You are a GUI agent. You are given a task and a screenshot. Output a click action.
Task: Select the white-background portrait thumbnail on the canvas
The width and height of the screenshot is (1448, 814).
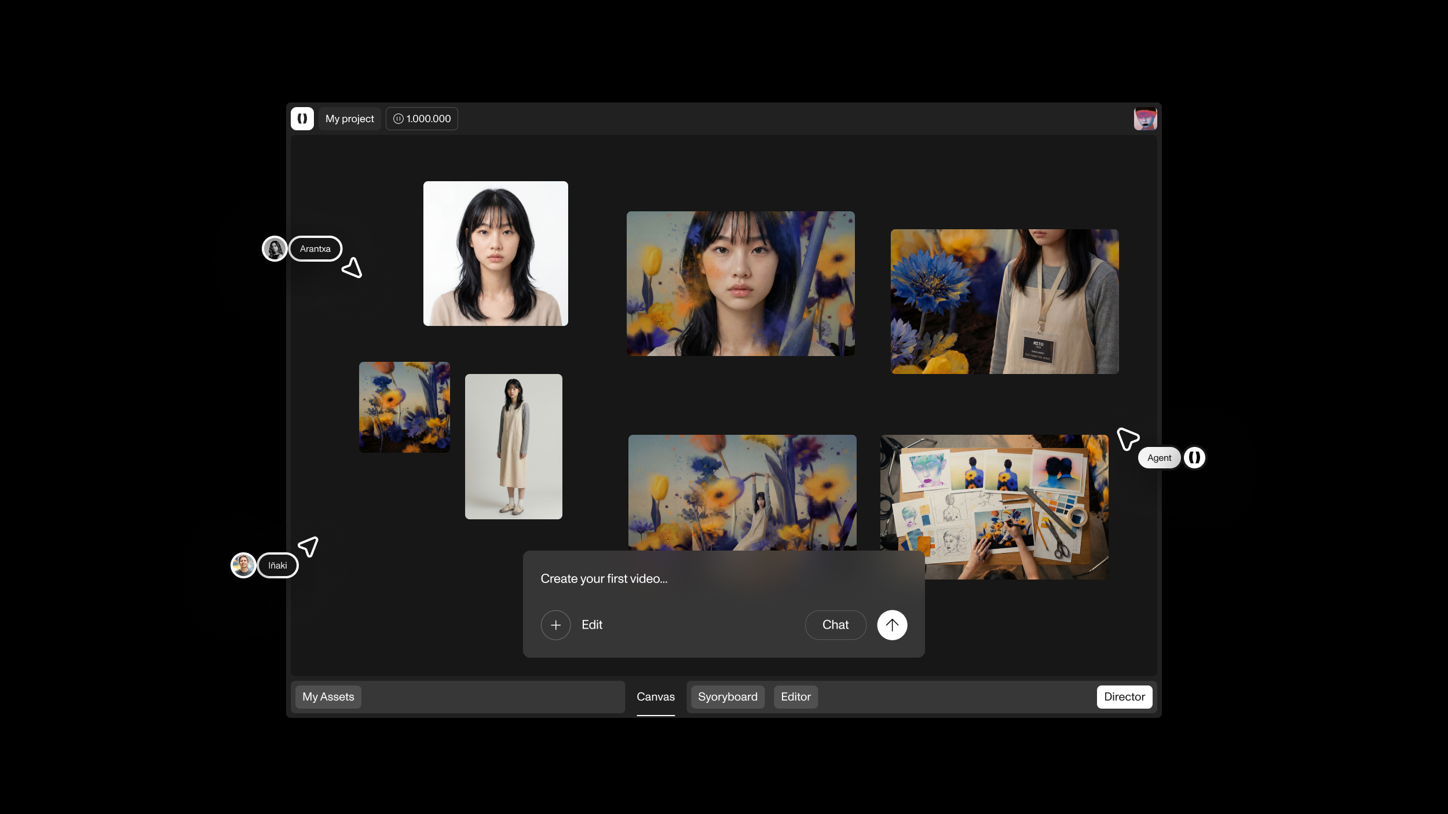pyautogui.click(x=495, y=253)
